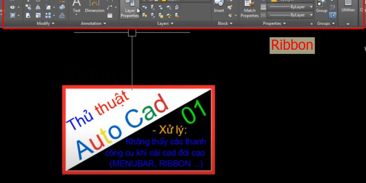The width and height of the screenshot is (366, 183).
Task: Expand the Properties panel title
Action: [x=274, y=23]
